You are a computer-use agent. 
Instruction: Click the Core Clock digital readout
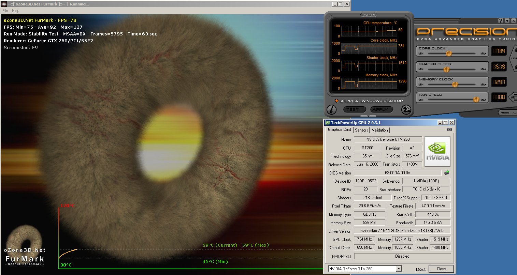click(x=499, y=51)
